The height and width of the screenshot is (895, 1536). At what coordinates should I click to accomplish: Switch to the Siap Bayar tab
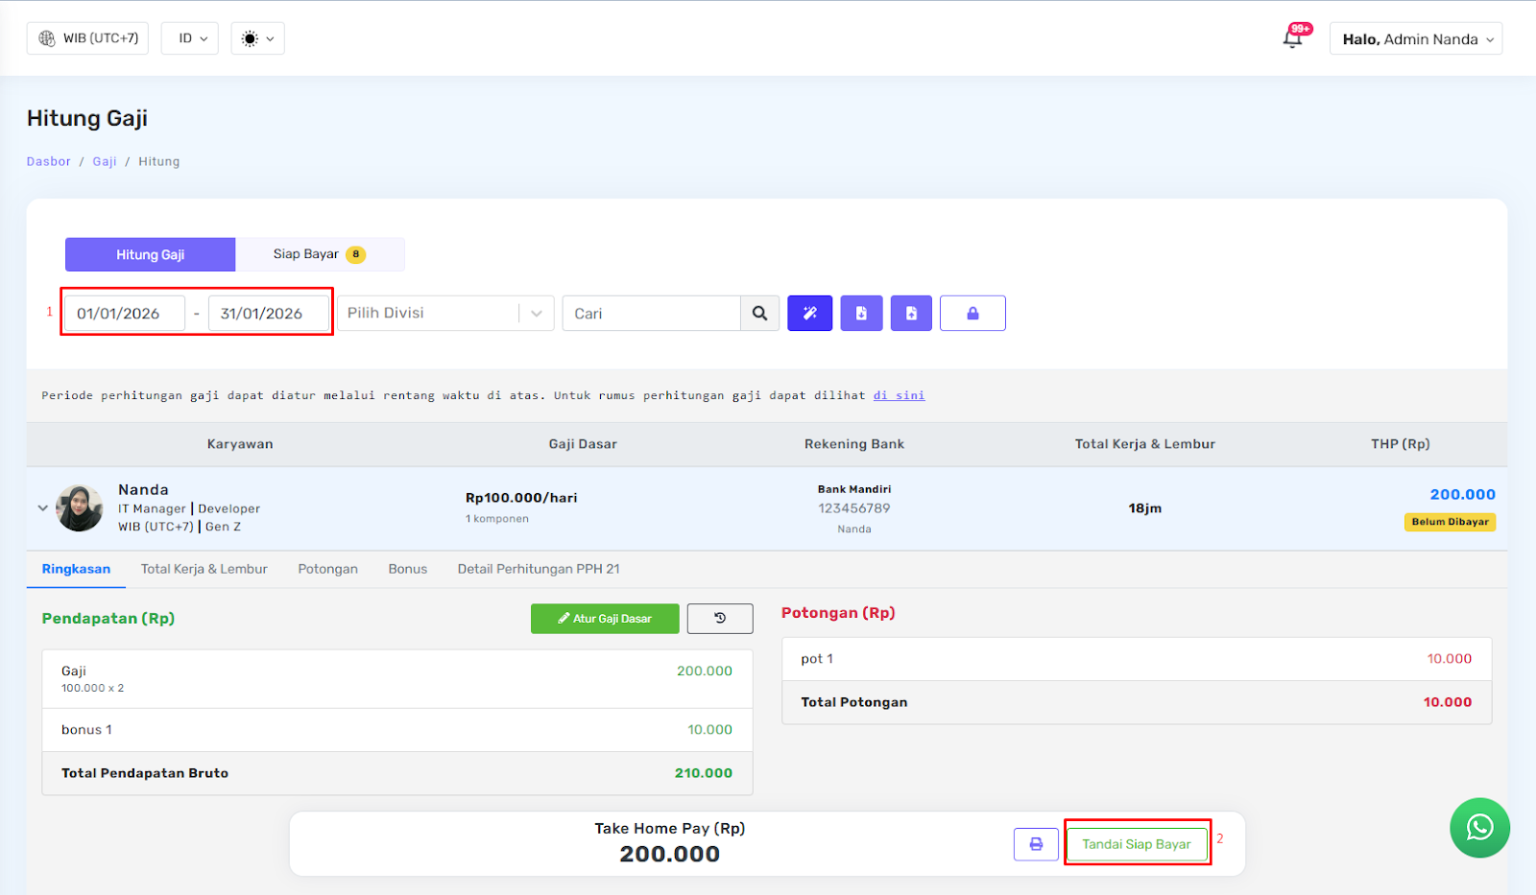[x=319, y=254]
